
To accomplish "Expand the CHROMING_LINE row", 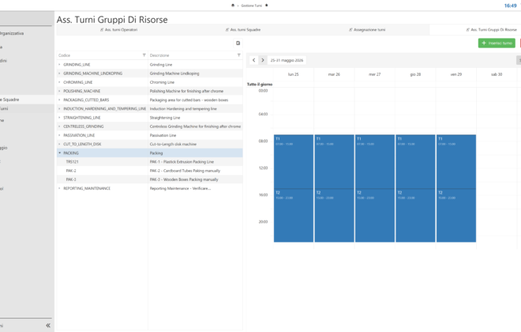I will point(59,82).
